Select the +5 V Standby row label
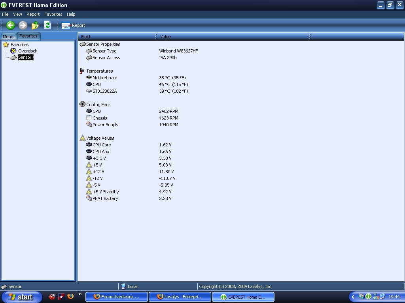405x303 pixels. (x=106, y=192)
